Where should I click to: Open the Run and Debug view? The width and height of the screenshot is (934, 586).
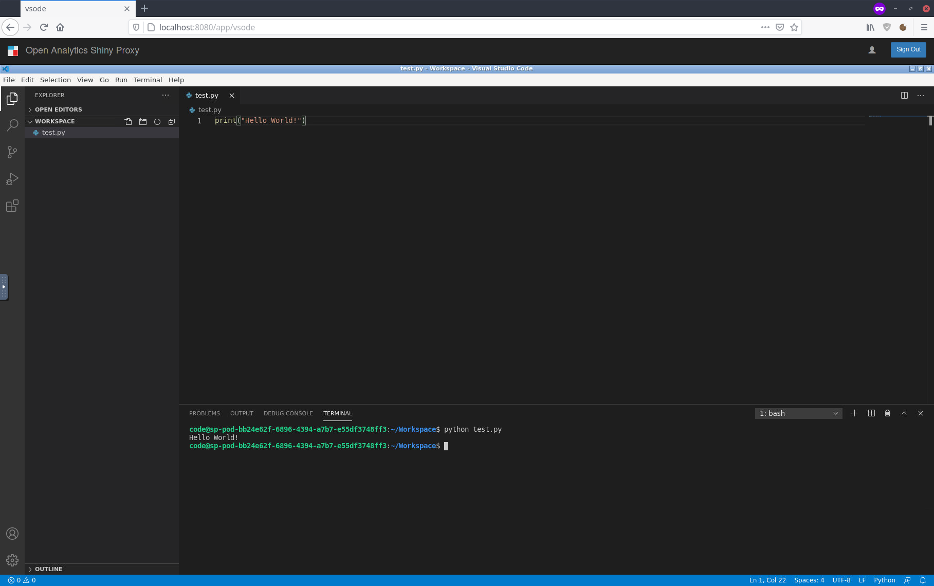(x=12, y=179)
